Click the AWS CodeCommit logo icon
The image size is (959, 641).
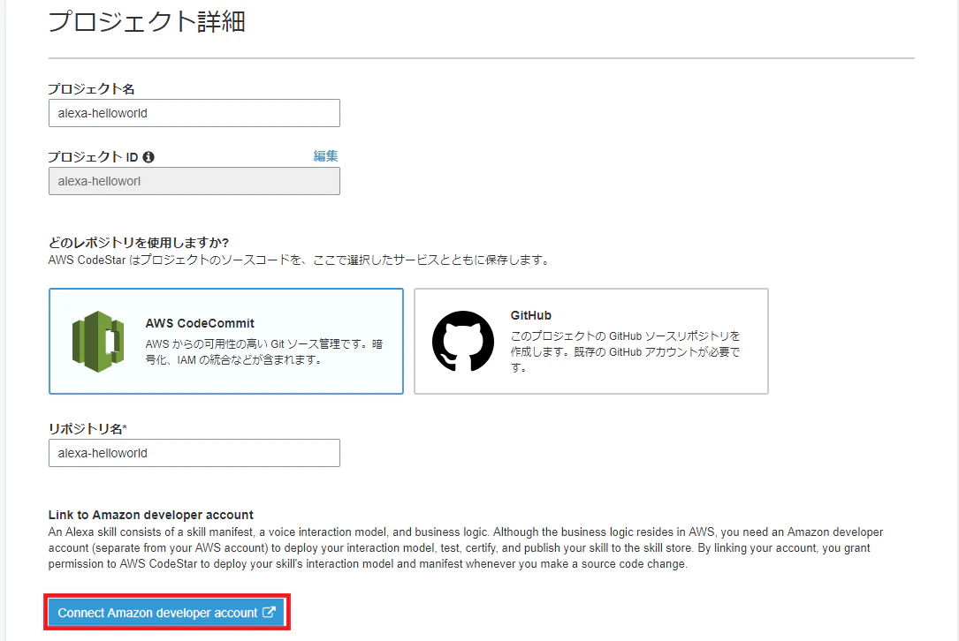[98, 342]
